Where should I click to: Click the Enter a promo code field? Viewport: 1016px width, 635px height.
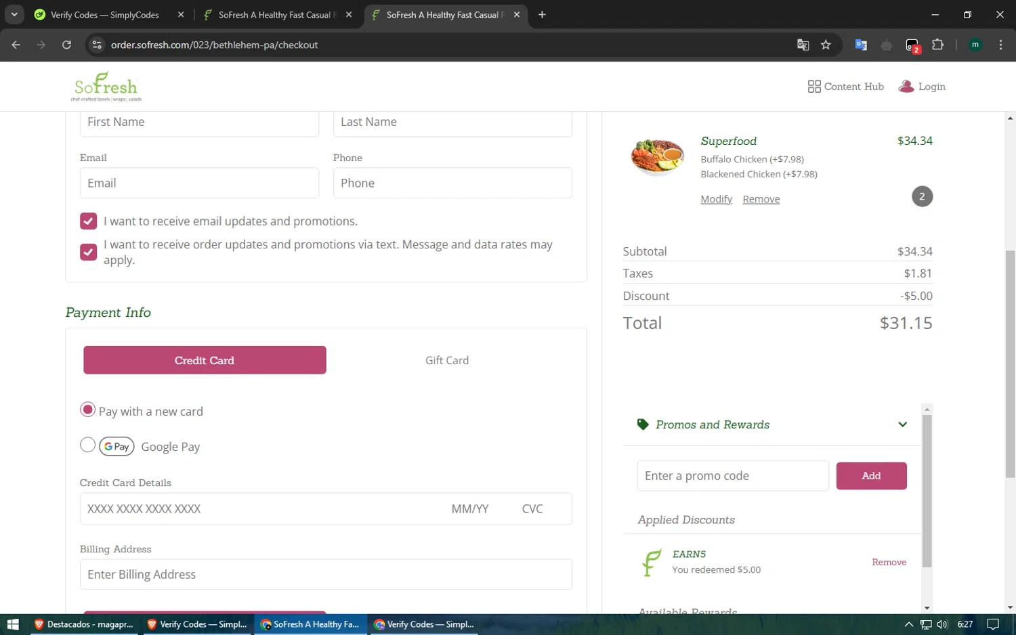[x=733, y=476]
